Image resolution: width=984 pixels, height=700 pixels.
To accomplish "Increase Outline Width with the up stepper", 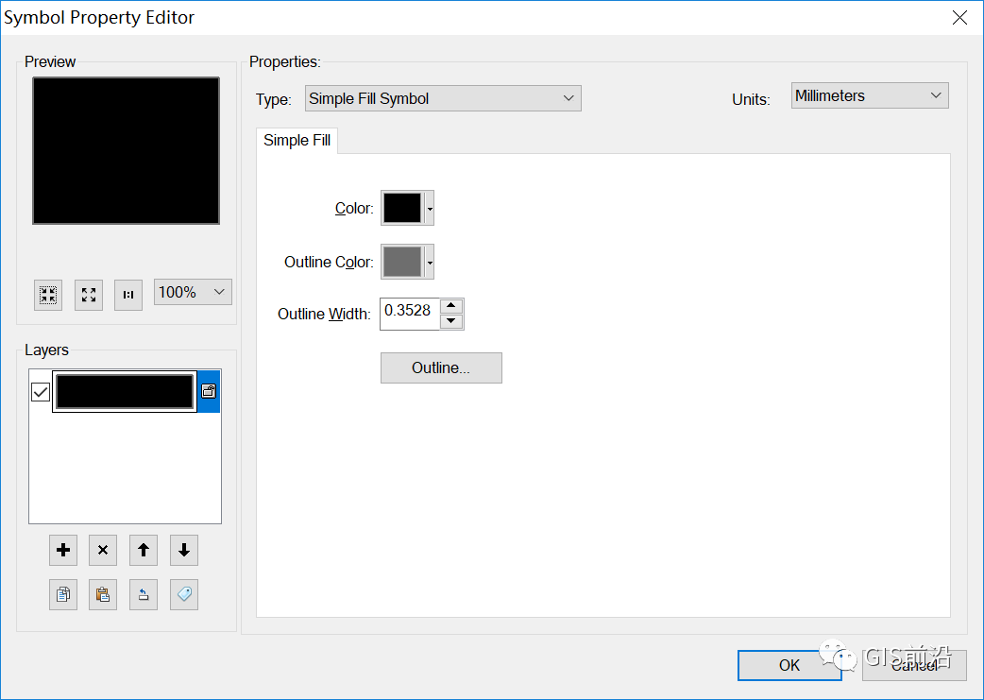I will point(451,306).
